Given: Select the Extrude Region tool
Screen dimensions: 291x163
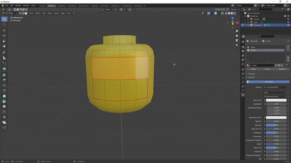Looking at the screenshot, I should 4,69.
